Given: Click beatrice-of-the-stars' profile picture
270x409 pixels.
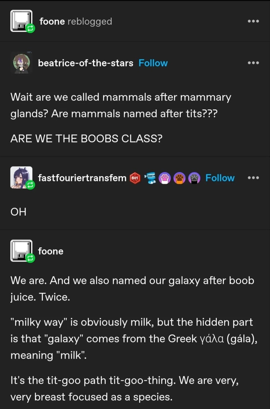Looking at the screenshot, I should (22, 63).
